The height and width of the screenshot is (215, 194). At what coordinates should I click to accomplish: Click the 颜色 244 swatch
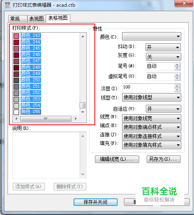tap(16, 42)
